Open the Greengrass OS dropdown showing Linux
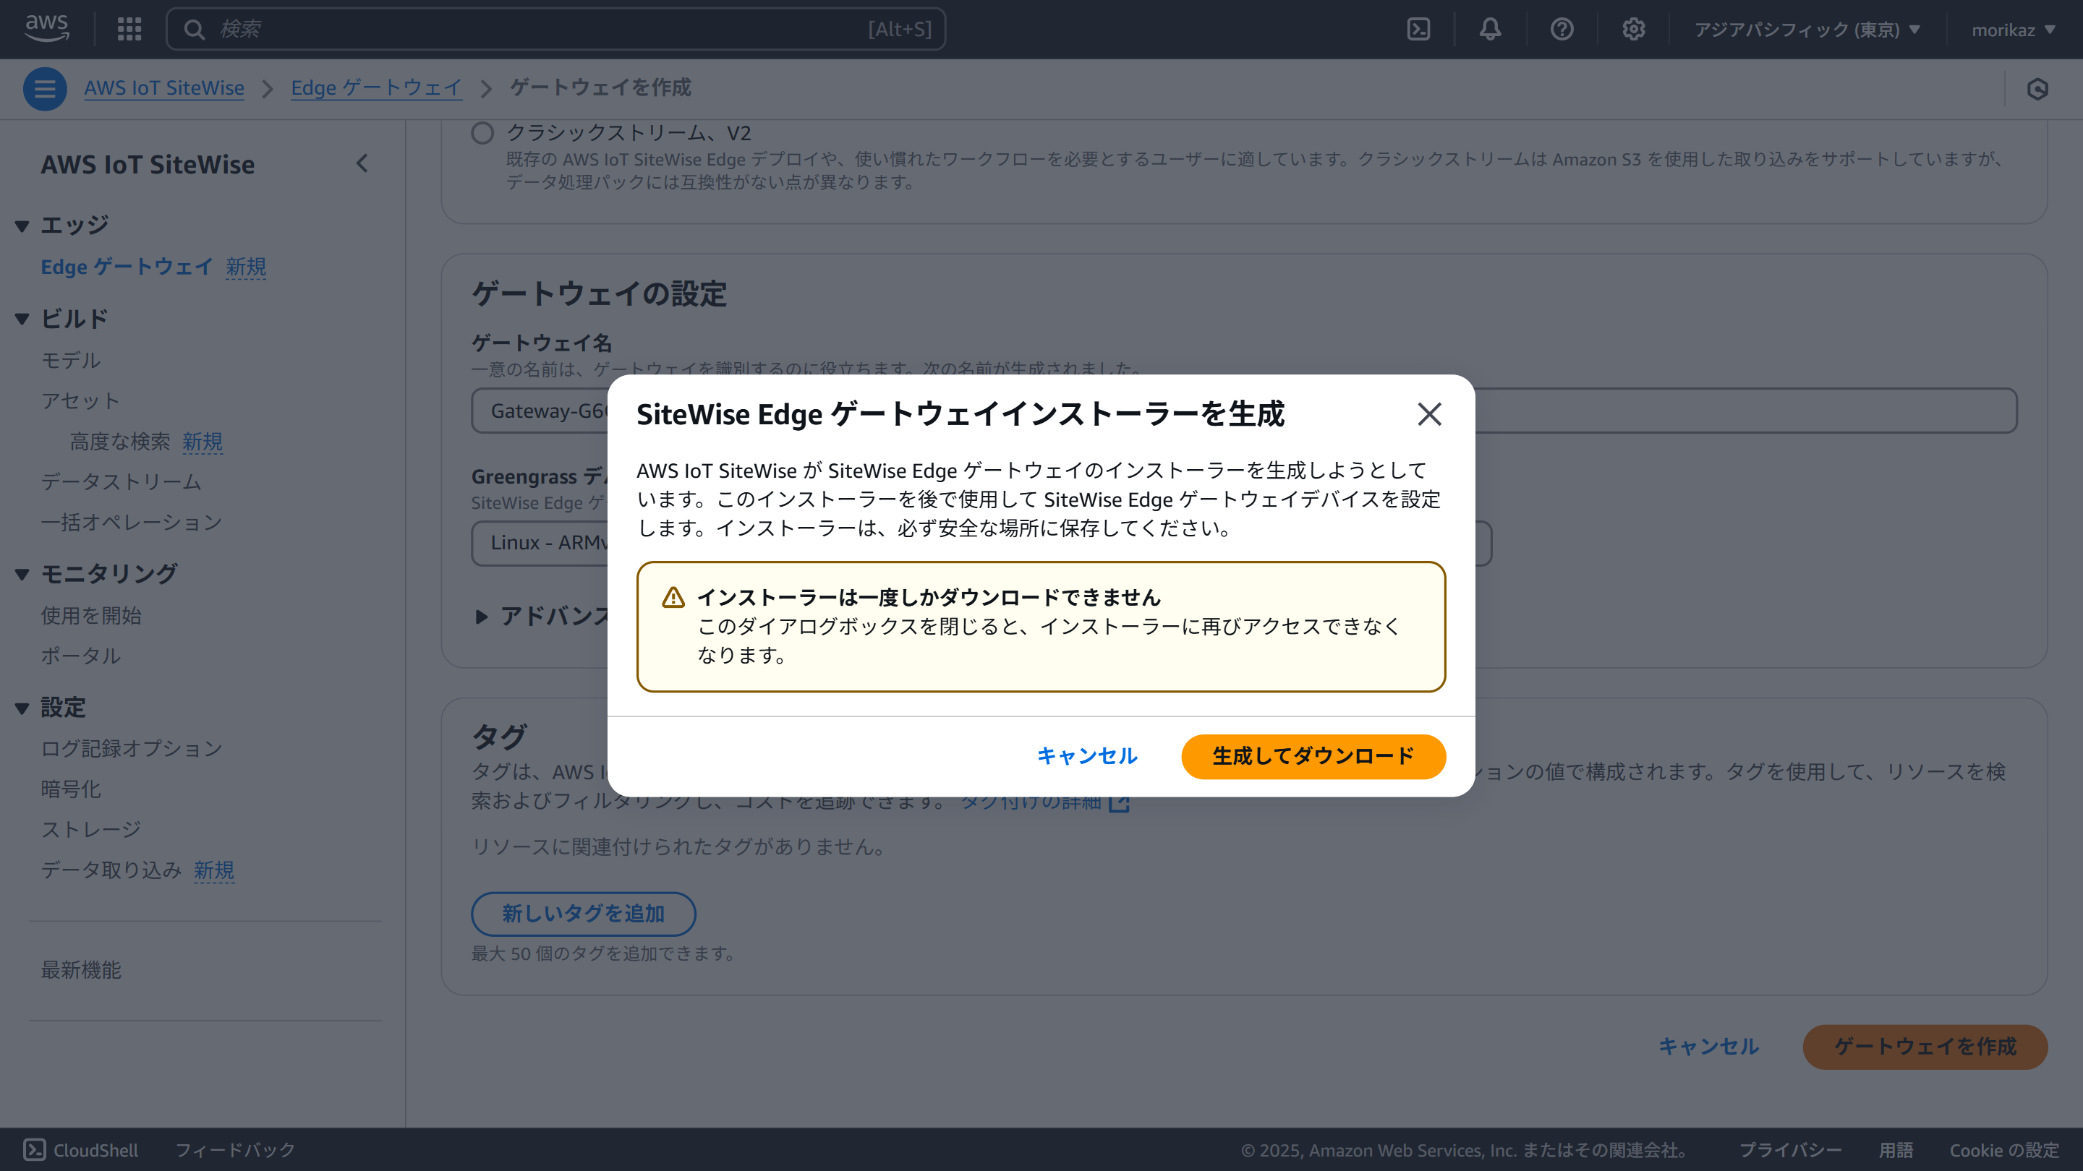 981,542
